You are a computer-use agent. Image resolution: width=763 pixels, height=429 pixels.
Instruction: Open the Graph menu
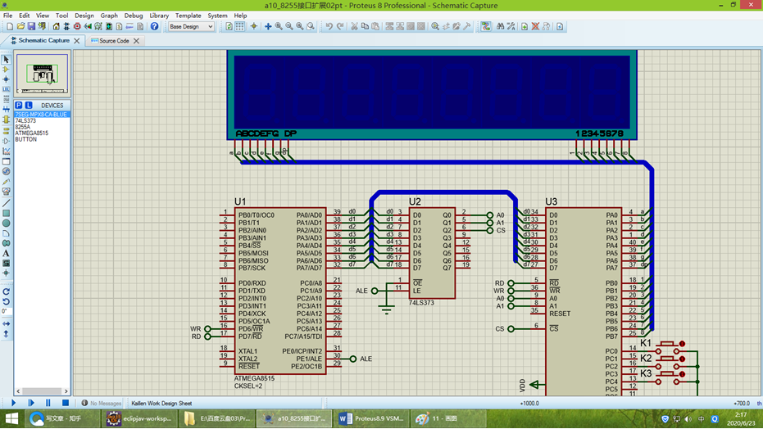109,16
